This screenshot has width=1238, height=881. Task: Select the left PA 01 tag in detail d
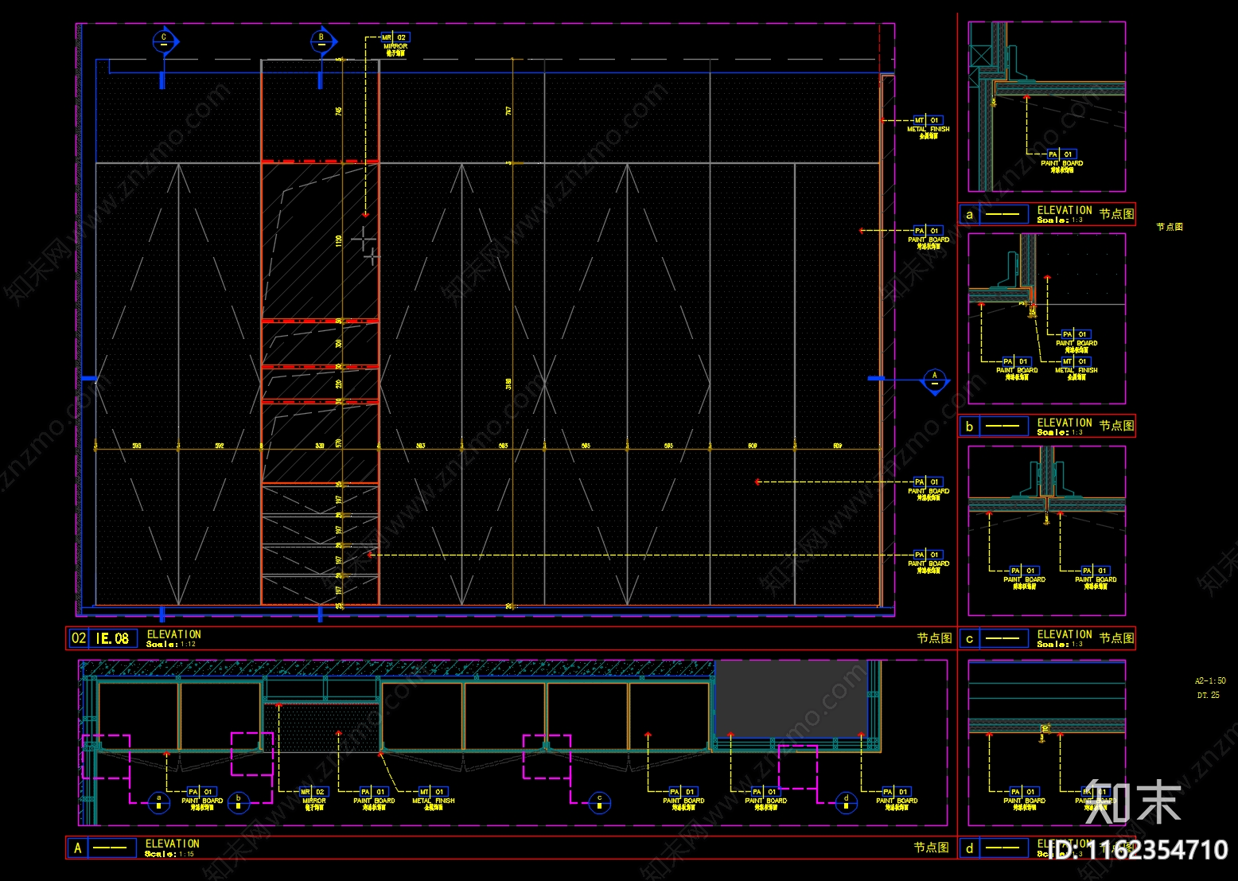pyautogui.click(x=1024, y=799)
